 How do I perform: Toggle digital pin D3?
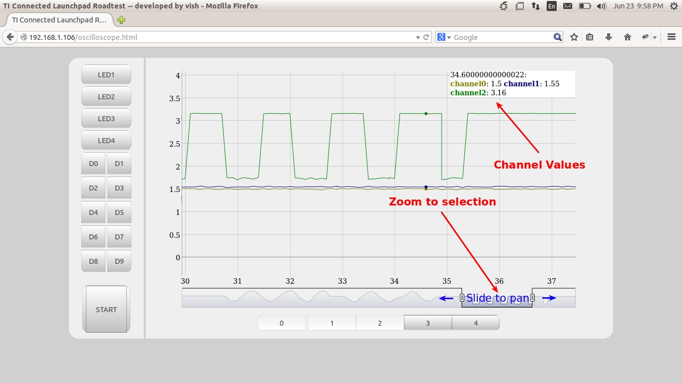tap(119, 188)
